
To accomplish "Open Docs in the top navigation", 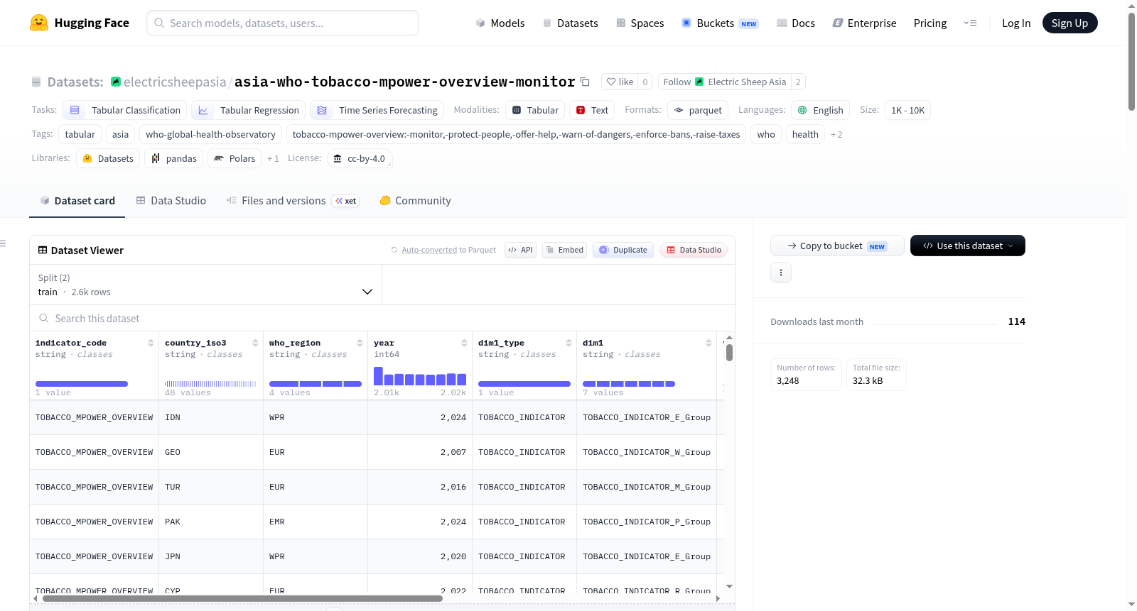I will coord(796,23).
